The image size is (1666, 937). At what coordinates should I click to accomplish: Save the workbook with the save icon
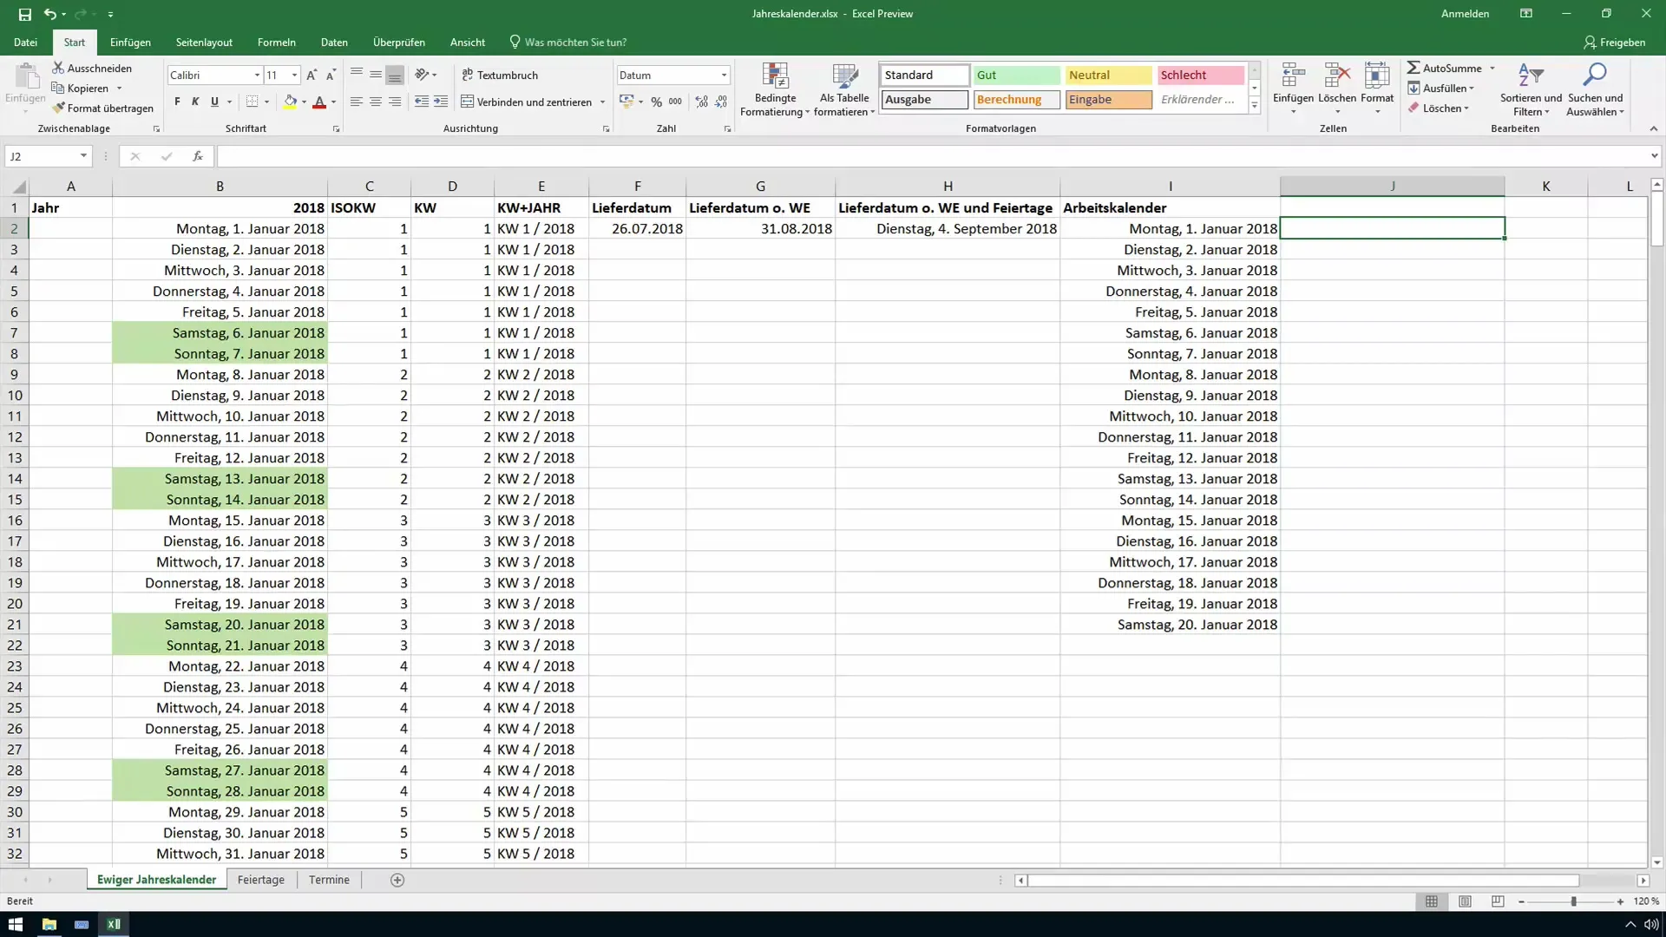25,14
